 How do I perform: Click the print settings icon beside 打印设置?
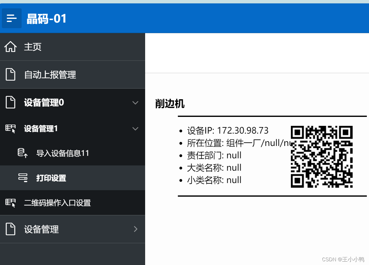click(x=23, y=178)
